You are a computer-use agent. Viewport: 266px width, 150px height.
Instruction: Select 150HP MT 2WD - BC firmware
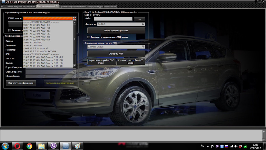[48, 42]
